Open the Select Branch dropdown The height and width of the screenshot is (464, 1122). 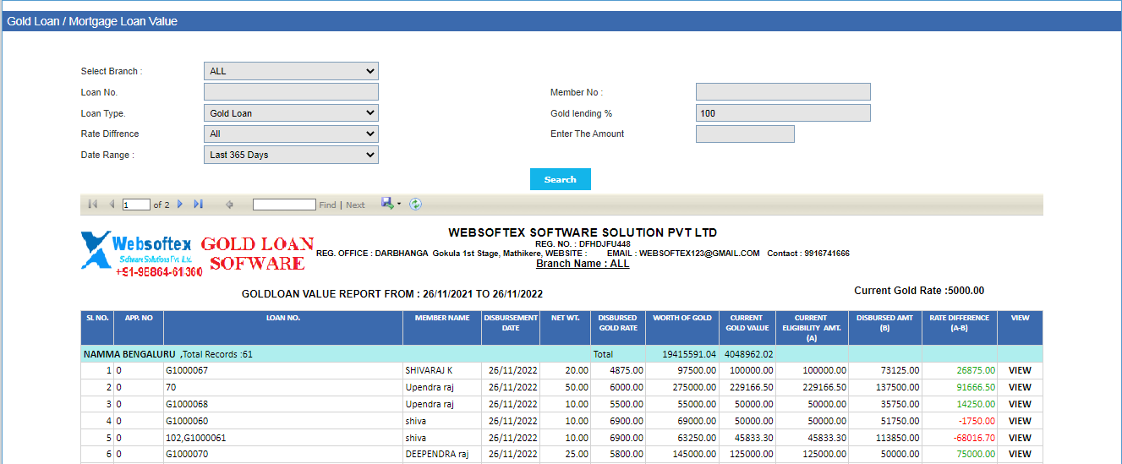tap(291, 71)
